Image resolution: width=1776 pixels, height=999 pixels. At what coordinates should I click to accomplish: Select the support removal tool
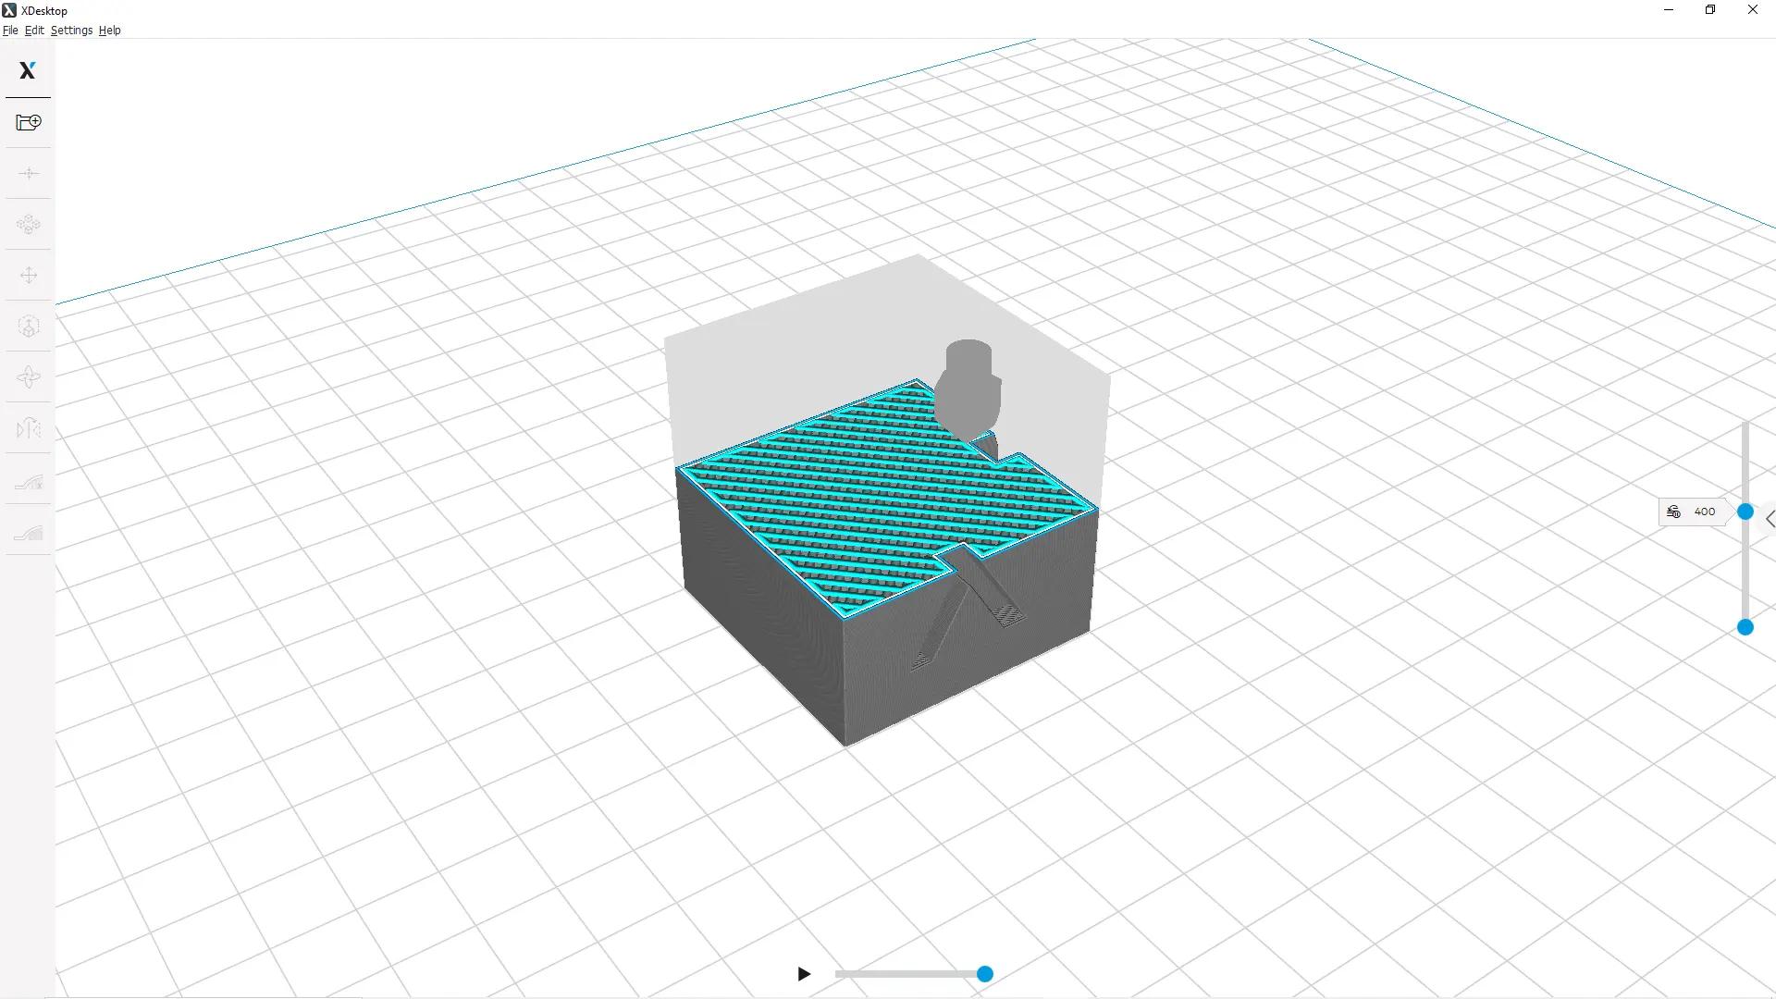(29, 481)
